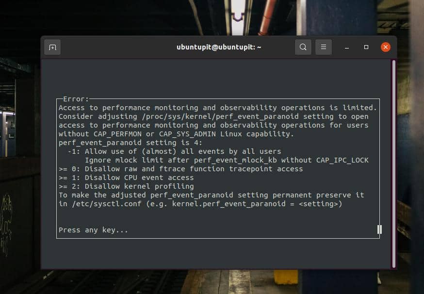Close the terminal with the red button
424x294 pixels.
click(386, 47)
